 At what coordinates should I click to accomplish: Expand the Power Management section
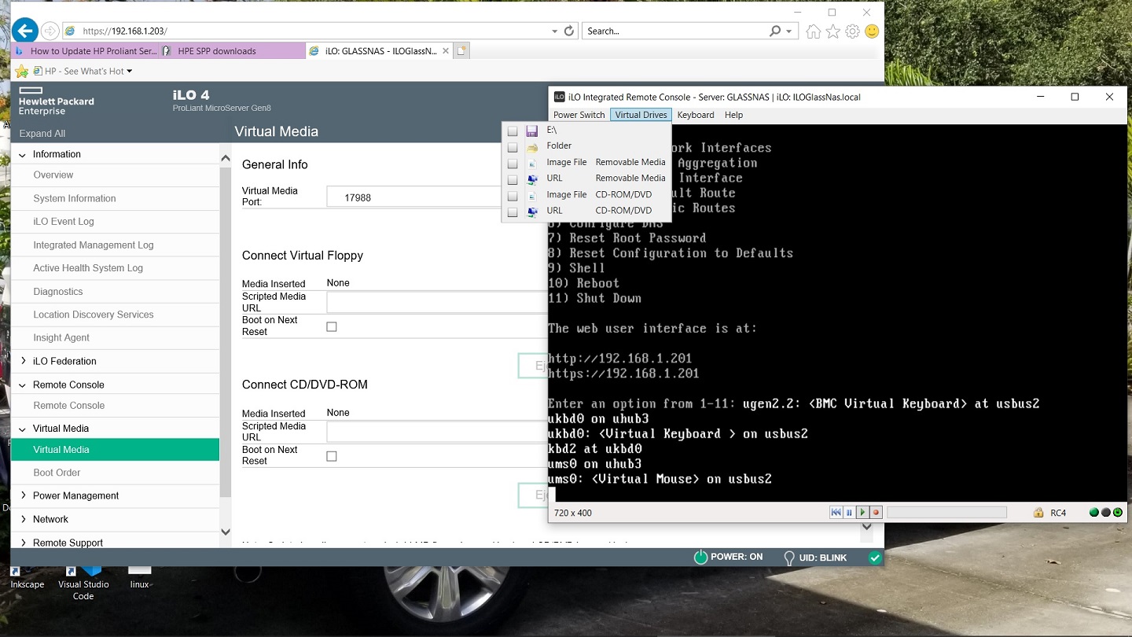tap(22, 495)
